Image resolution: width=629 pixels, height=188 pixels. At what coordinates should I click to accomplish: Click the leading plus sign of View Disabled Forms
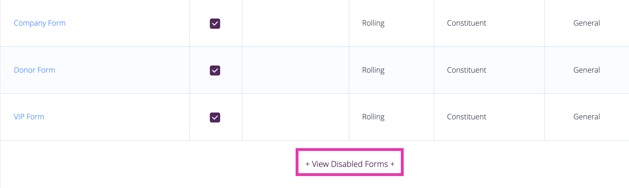click(307, 164)
